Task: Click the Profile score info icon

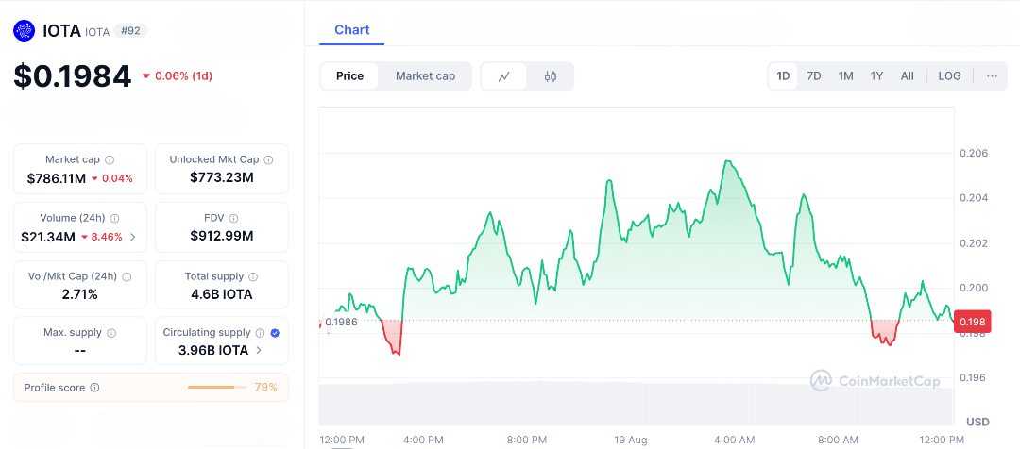Action: click(94, 388)
